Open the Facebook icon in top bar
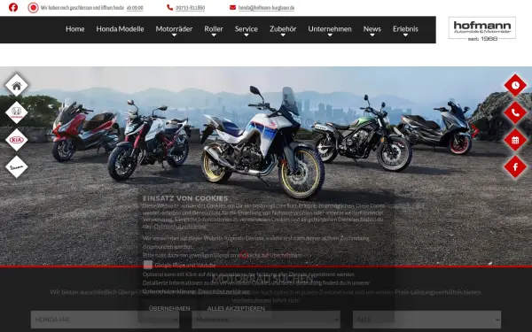Screen dimensions: 532x332 click(13, 7)
